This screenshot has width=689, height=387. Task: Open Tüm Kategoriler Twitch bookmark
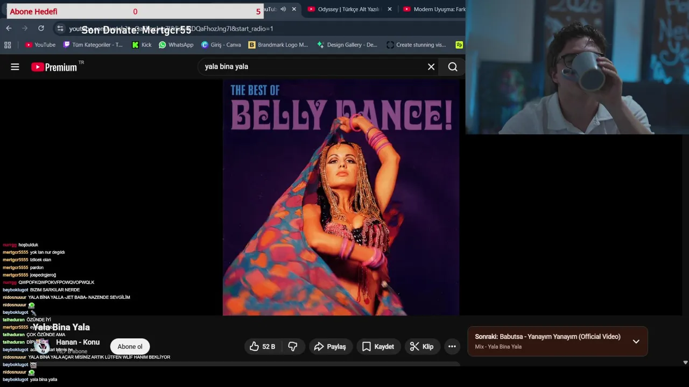coord(93,45)
